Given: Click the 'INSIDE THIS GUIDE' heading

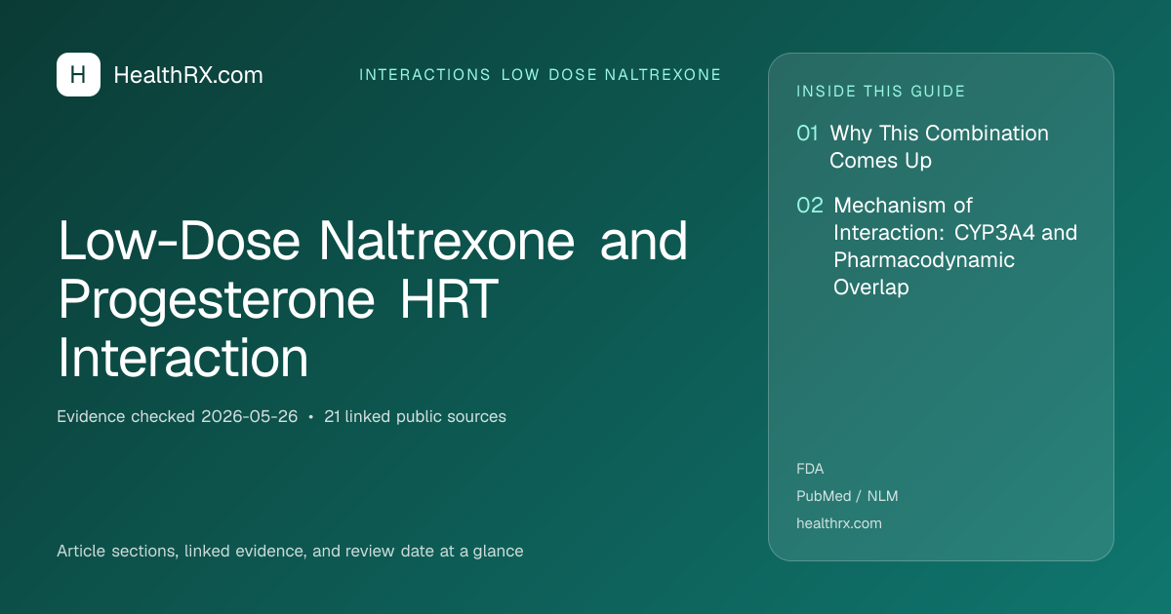Looking at the screenshot, I should (x=881, y=92).
